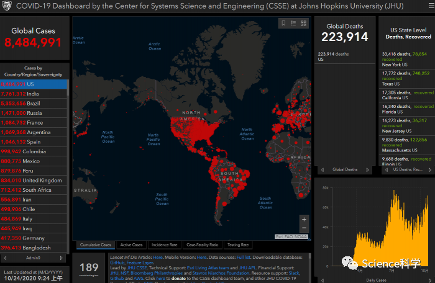Open the Lancet article Here link

158,257
